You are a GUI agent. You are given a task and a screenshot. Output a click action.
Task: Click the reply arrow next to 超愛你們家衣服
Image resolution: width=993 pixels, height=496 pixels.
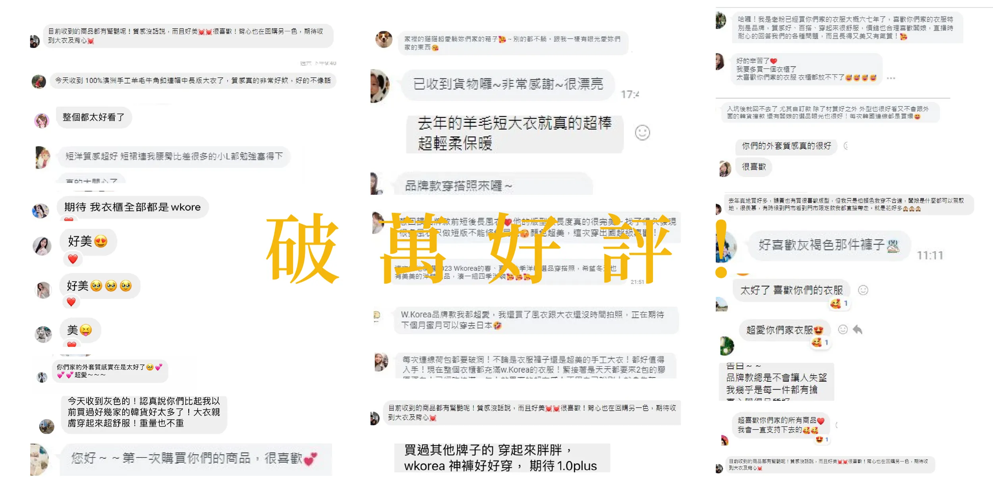[858, 329]
